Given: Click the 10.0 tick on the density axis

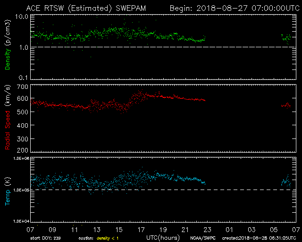Looking at the screenshot, I should click(22, 17).
